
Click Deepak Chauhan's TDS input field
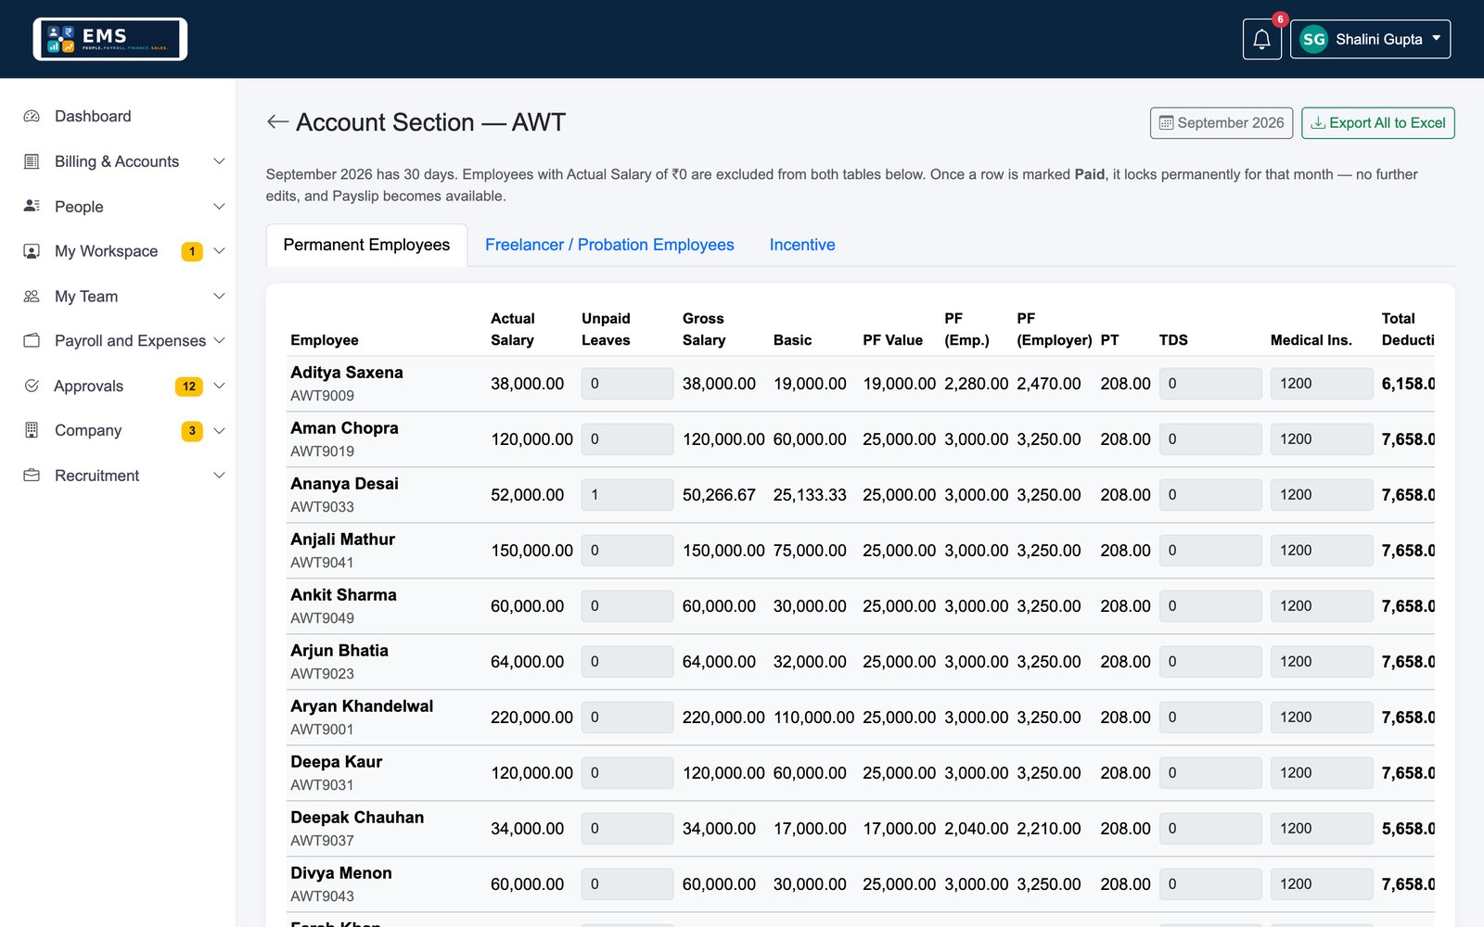(x=1210, y=829)
